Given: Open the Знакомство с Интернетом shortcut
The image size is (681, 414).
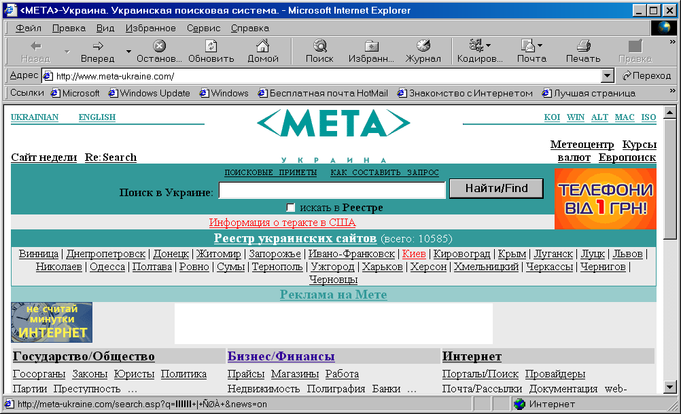Looking at the screenshot, I should pos(465,93).
